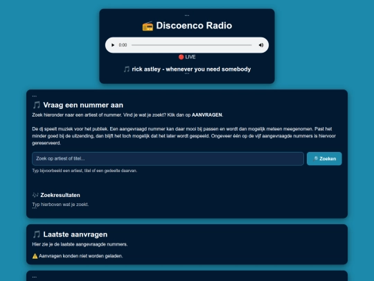Focus the 'Zoek op artiest of titel' field
Viewport: 374px width, 281px height.
coord(168,159)
